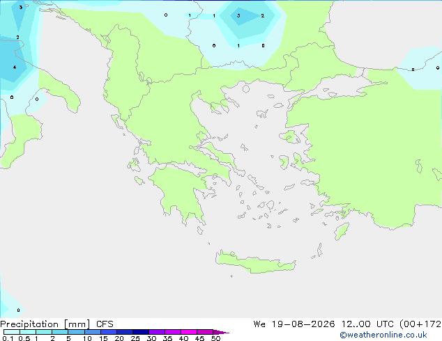Click the legend label '45'
The height and width of the screenshot is (341, 442).
click(x=199, y=338)
